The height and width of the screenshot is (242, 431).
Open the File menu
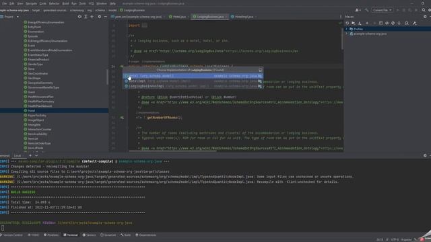click(x=5, y=3)
